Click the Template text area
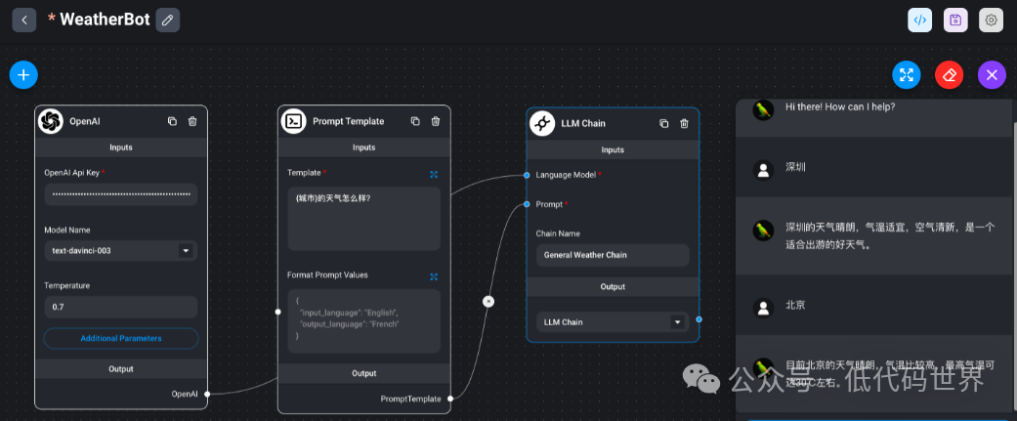This screenshot has height=421, width=1017. tap(363, 219)
